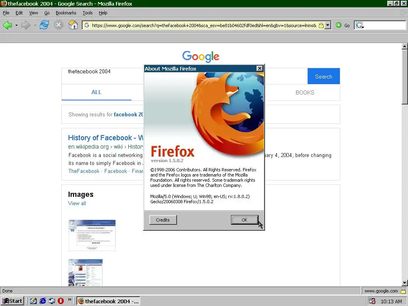The image size is (408, 306).
Task: Click the system tray scheduler icon
Action: 372,301
